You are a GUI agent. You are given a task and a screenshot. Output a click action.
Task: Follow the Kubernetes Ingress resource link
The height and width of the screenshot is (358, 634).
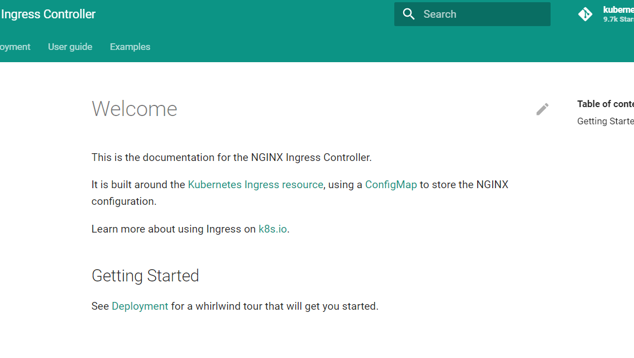click(x=255, y=184)
